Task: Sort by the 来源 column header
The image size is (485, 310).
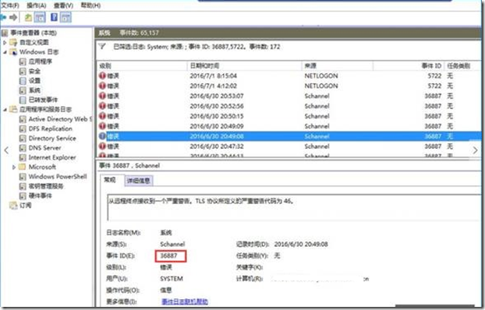Action: pyautogui.click(x=337, y=66)
